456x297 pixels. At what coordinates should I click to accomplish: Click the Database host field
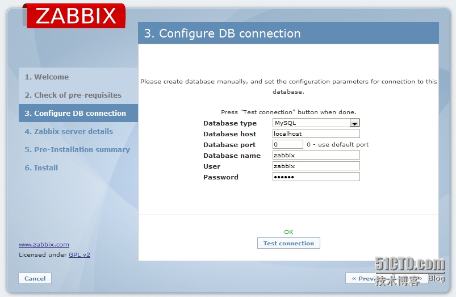[x=316, y=133]
